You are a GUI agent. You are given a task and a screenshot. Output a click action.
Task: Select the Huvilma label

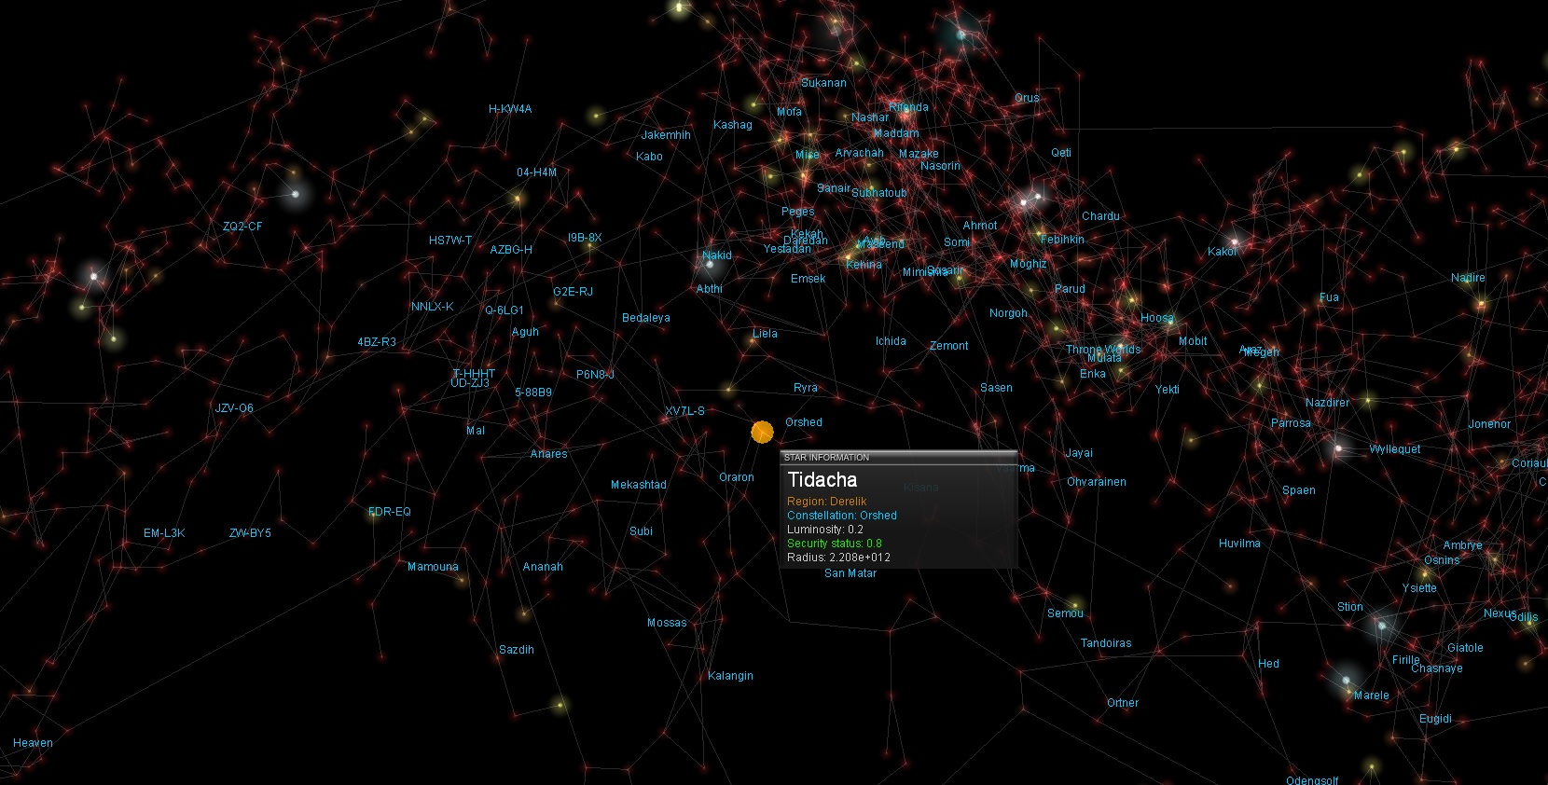point(1239,544)
